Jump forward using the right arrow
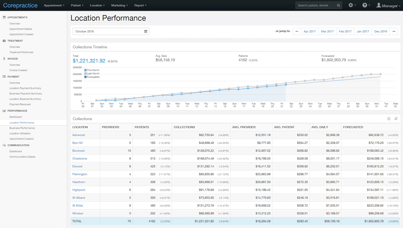 [x=394, y=31]
